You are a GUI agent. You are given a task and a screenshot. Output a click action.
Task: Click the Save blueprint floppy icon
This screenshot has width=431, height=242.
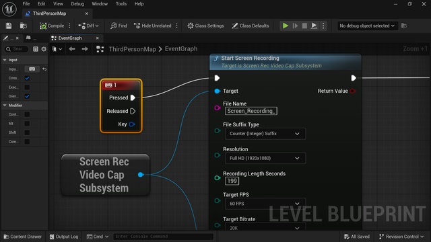point(9,26)
